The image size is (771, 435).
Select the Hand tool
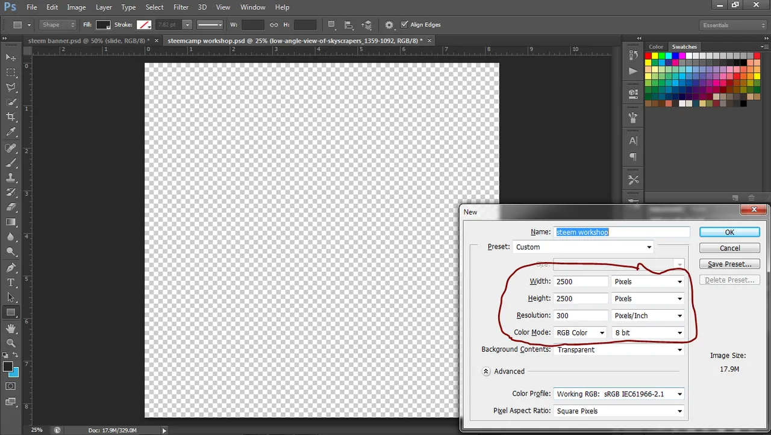(x=11, y=328)
